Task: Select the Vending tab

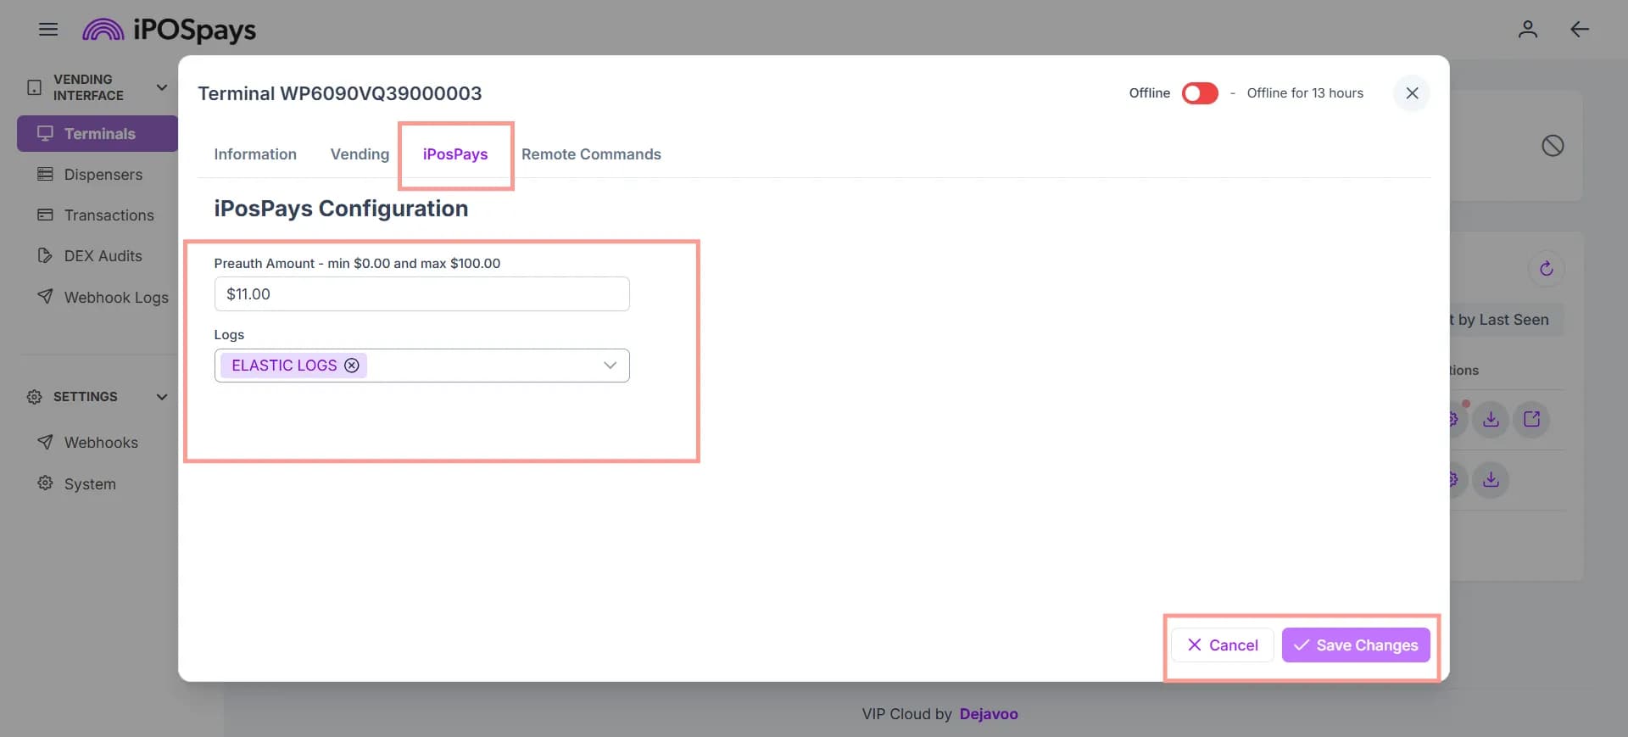Action: [360, 154]
